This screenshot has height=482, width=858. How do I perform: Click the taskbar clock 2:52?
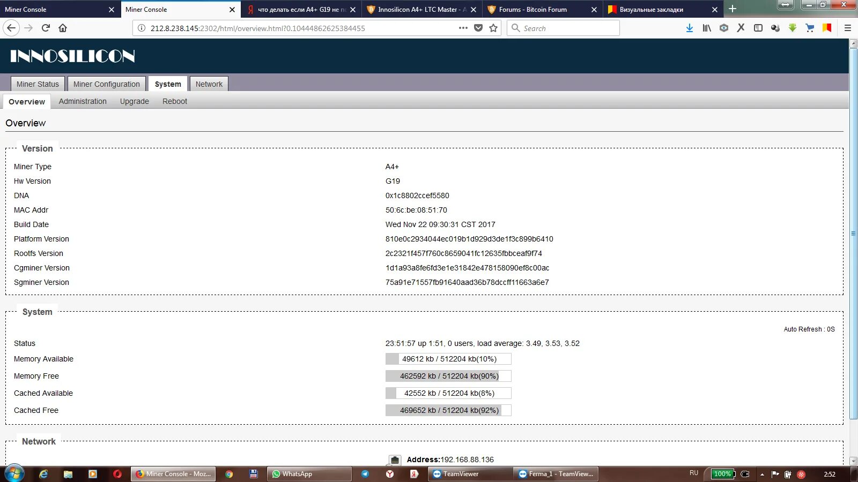click(830, 474)
